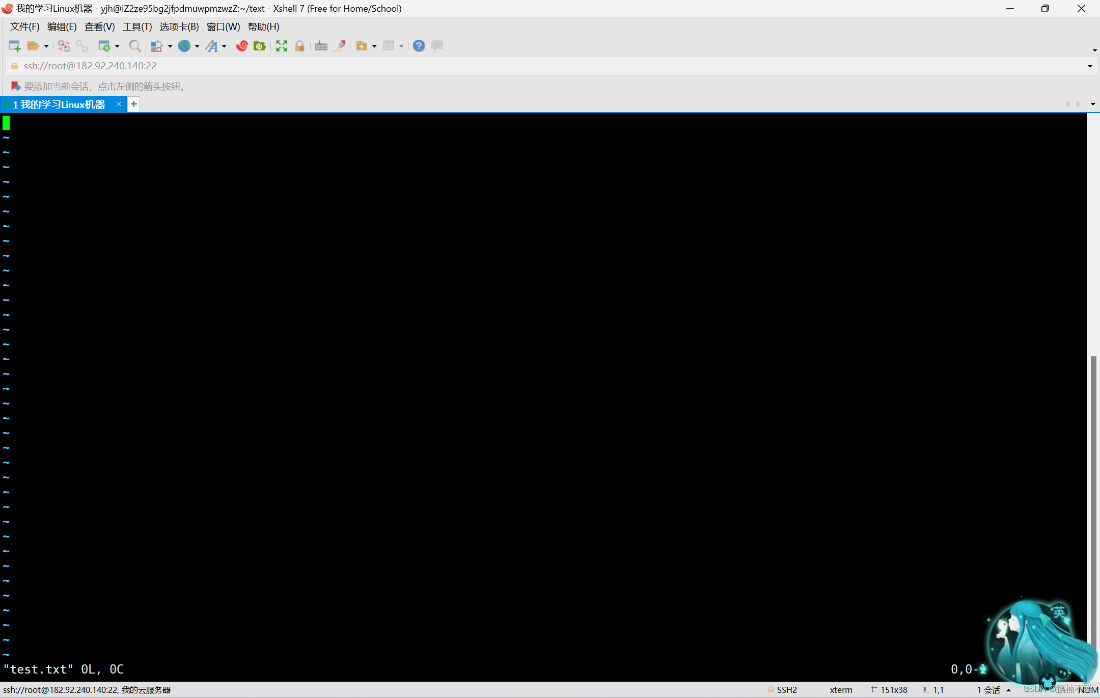Viewport: 1100px width, 698px height.
Task: Click the Disconnect icon
Action: pyautogui.click(x=64, y=46)
